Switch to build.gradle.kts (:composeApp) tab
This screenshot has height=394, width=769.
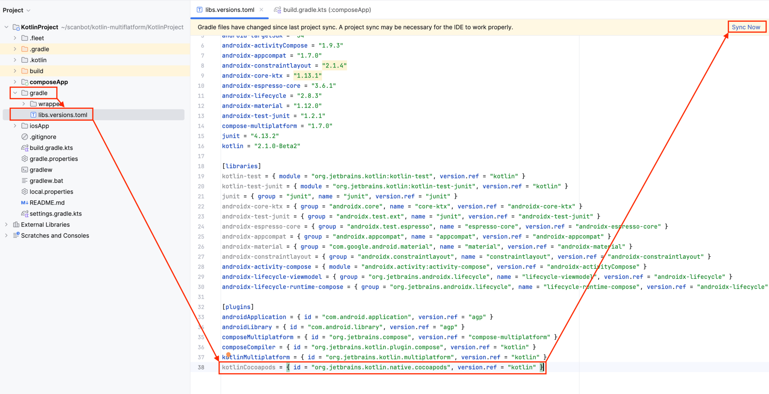tap(327, 10)
